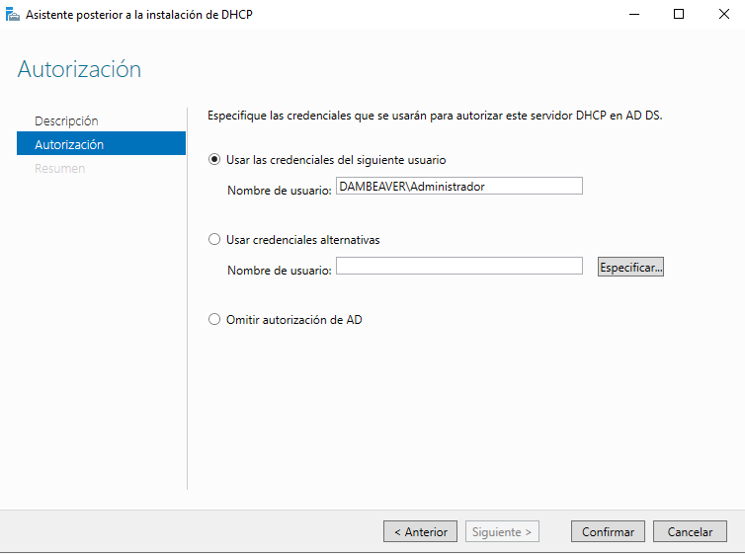This screenshot has height=554, width=745.
Task: Select the Autorización step in sidebar
Action: point(101,144)
